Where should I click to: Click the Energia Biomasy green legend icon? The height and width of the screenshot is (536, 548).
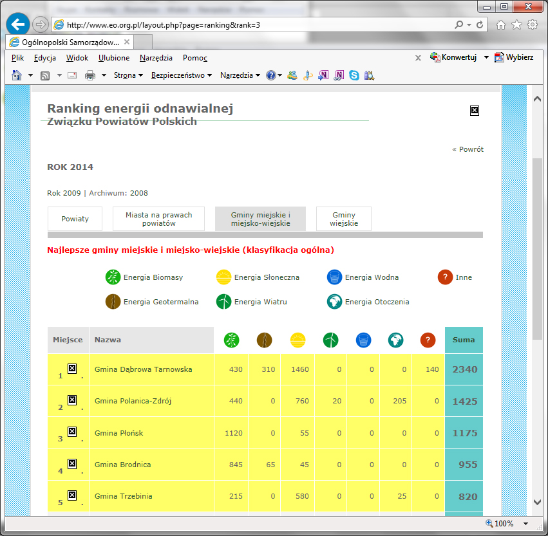pyautogui.click(x=113, y=277)
